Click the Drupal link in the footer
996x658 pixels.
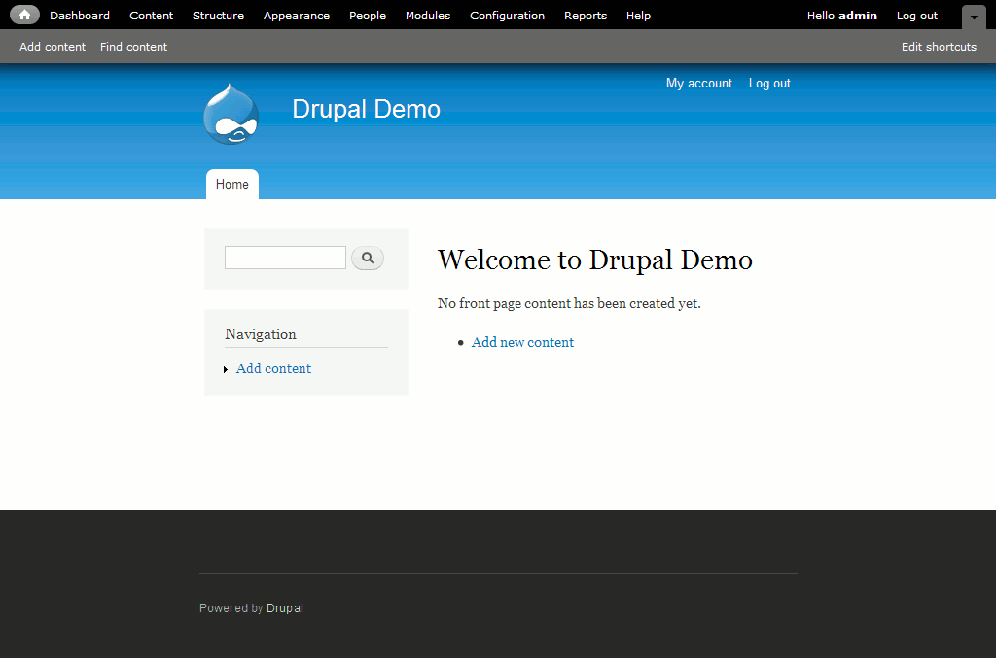point(284,607)
